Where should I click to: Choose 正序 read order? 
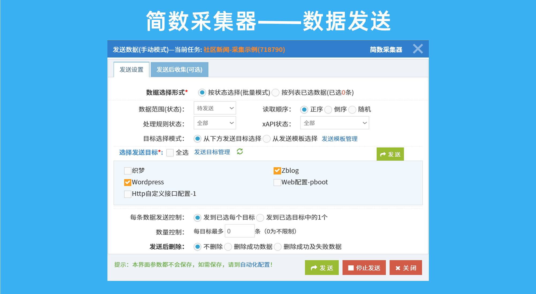click(304, 109)
